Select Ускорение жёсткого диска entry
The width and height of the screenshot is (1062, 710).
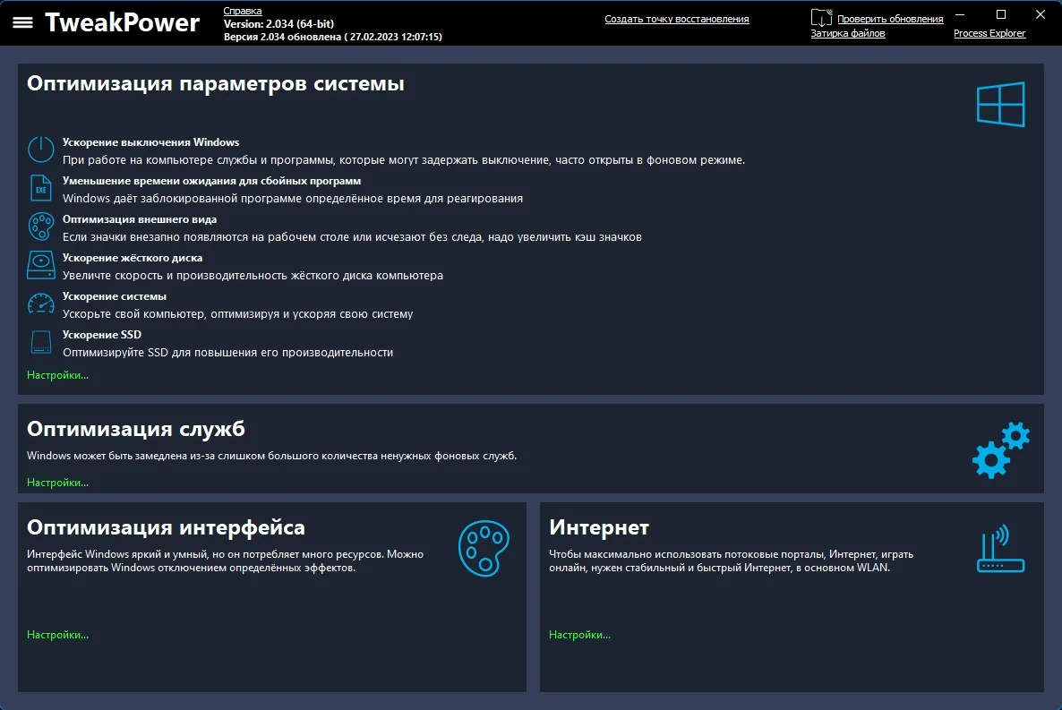133,258
